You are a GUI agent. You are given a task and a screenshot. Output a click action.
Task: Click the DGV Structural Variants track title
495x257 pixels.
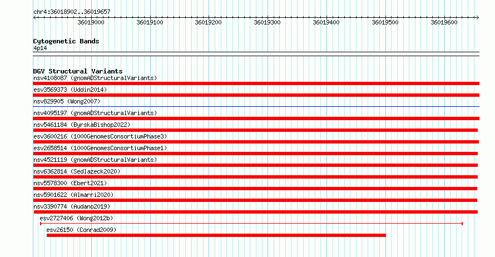coord(78,71)
